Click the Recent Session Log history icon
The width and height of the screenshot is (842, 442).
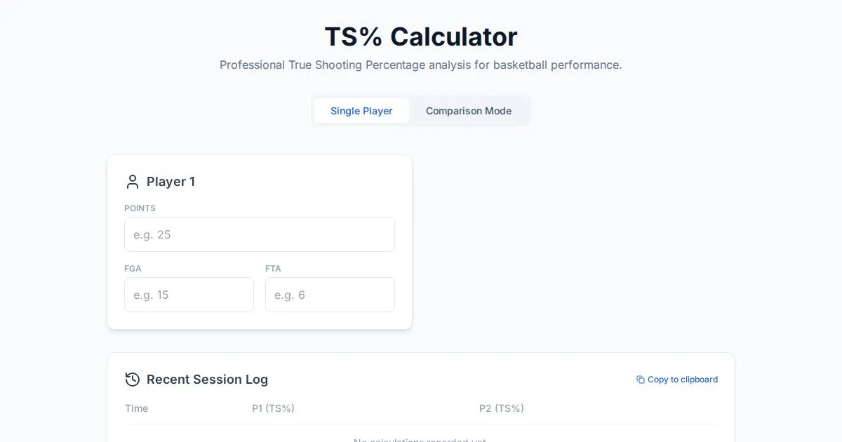tap(133, 380)
